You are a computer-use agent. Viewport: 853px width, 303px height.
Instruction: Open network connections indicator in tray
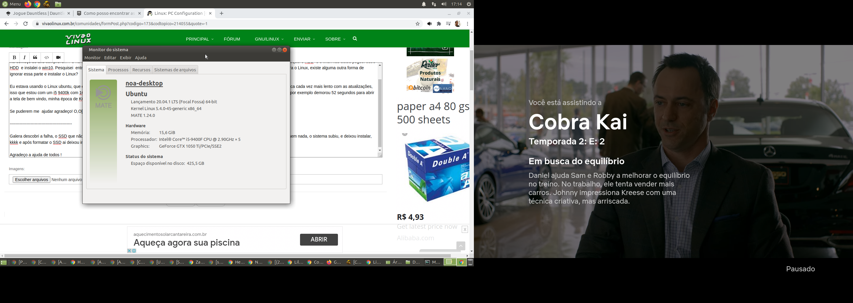[434, 4]
